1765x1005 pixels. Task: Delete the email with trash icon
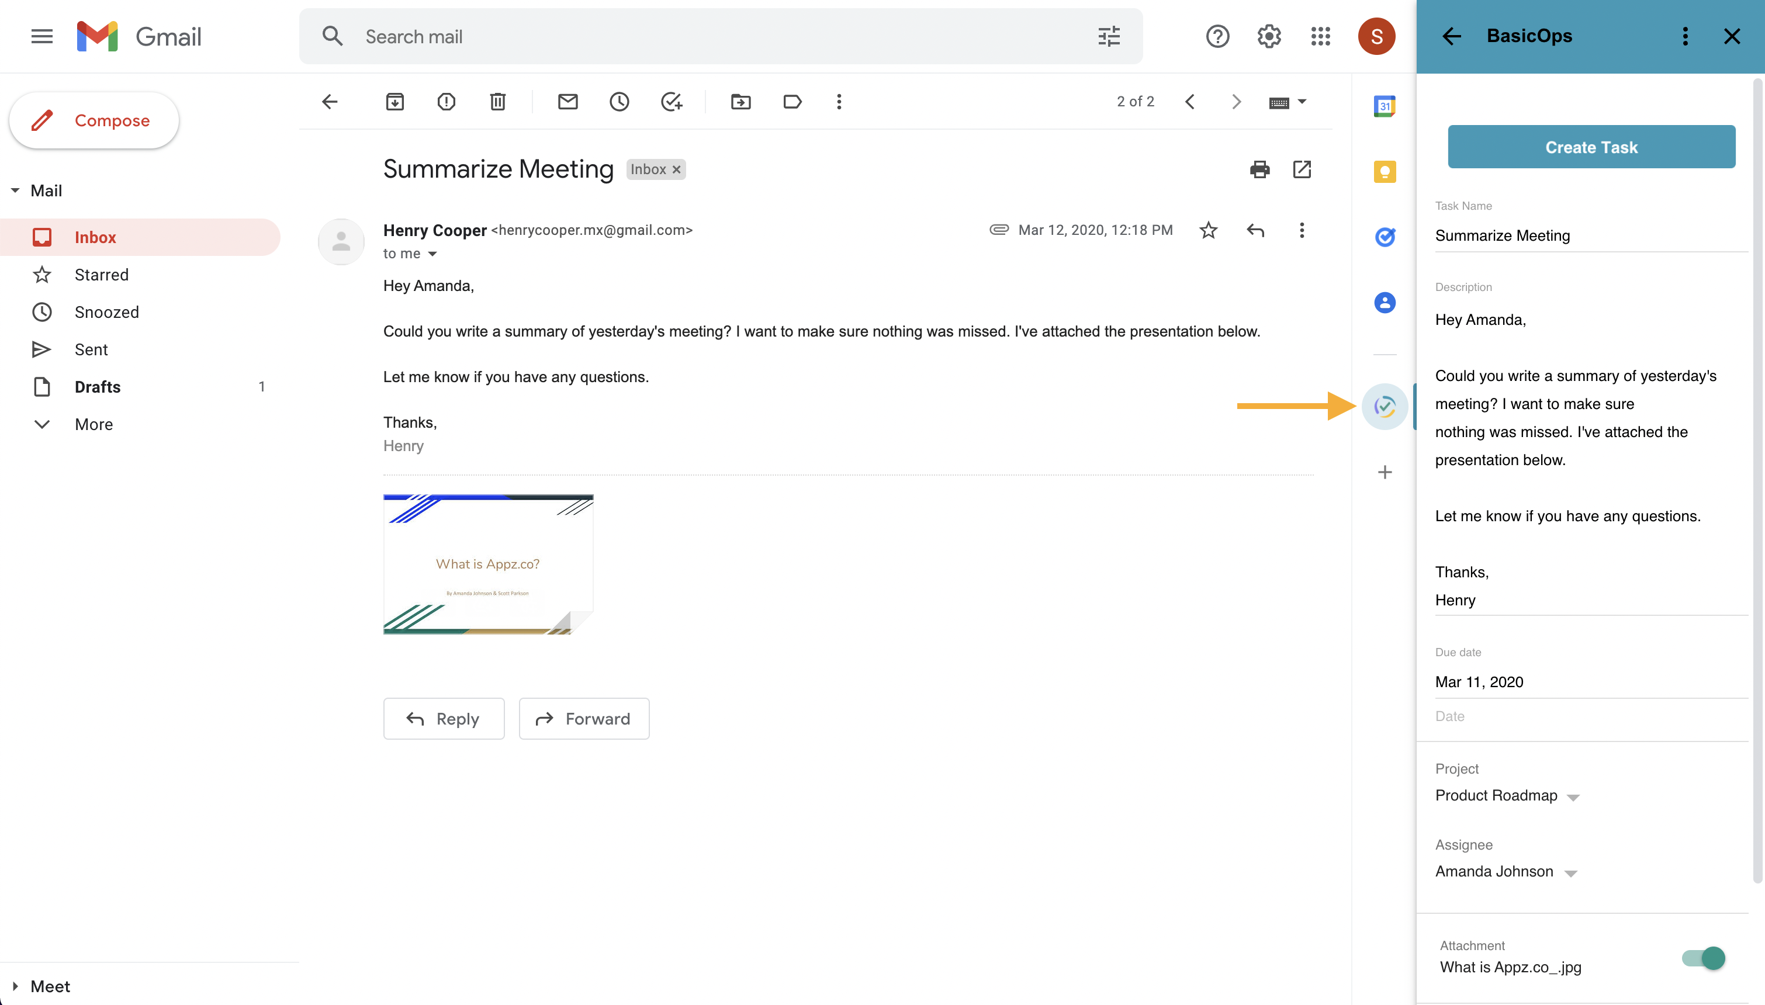coord(498,102)
